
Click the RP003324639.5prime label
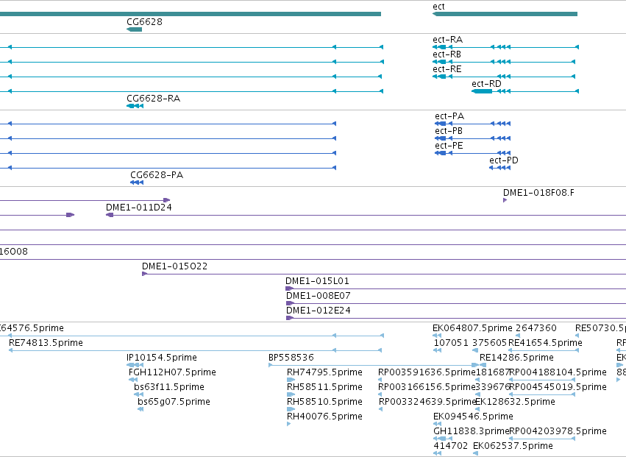pyautogui.click(x=427, y=402)
